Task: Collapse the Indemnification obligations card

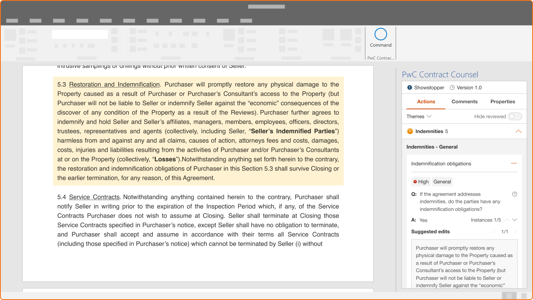Action: click(514, 163)
